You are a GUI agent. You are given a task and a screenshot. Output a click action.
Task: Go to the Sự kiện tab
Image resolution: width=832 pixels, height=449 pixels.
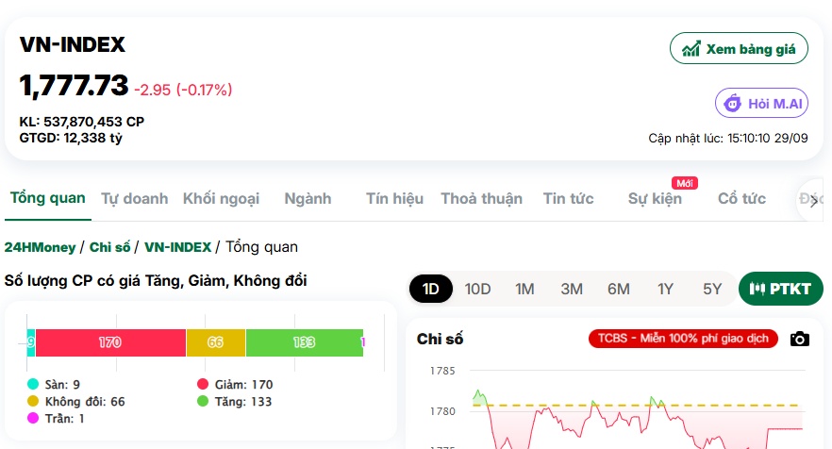pyautogui.click(x=655, y=198)
